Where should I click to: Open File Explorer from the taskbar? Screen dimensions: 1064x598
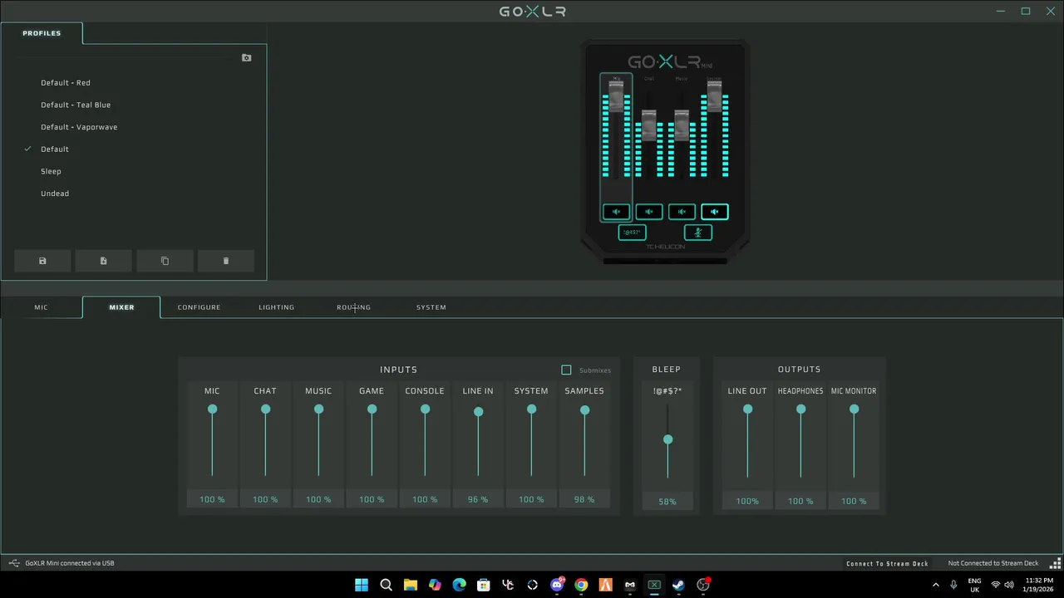pos(411,585)
